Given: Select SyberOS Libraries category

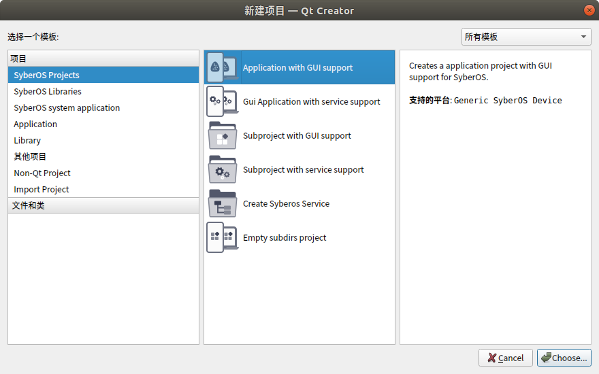Looking at the screenshot, I should (x=48, y=91).
